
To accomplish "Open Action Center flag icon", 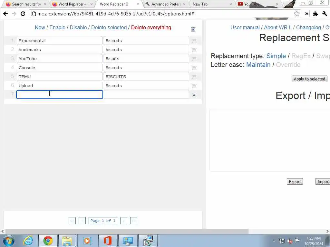I will (297, 241).
